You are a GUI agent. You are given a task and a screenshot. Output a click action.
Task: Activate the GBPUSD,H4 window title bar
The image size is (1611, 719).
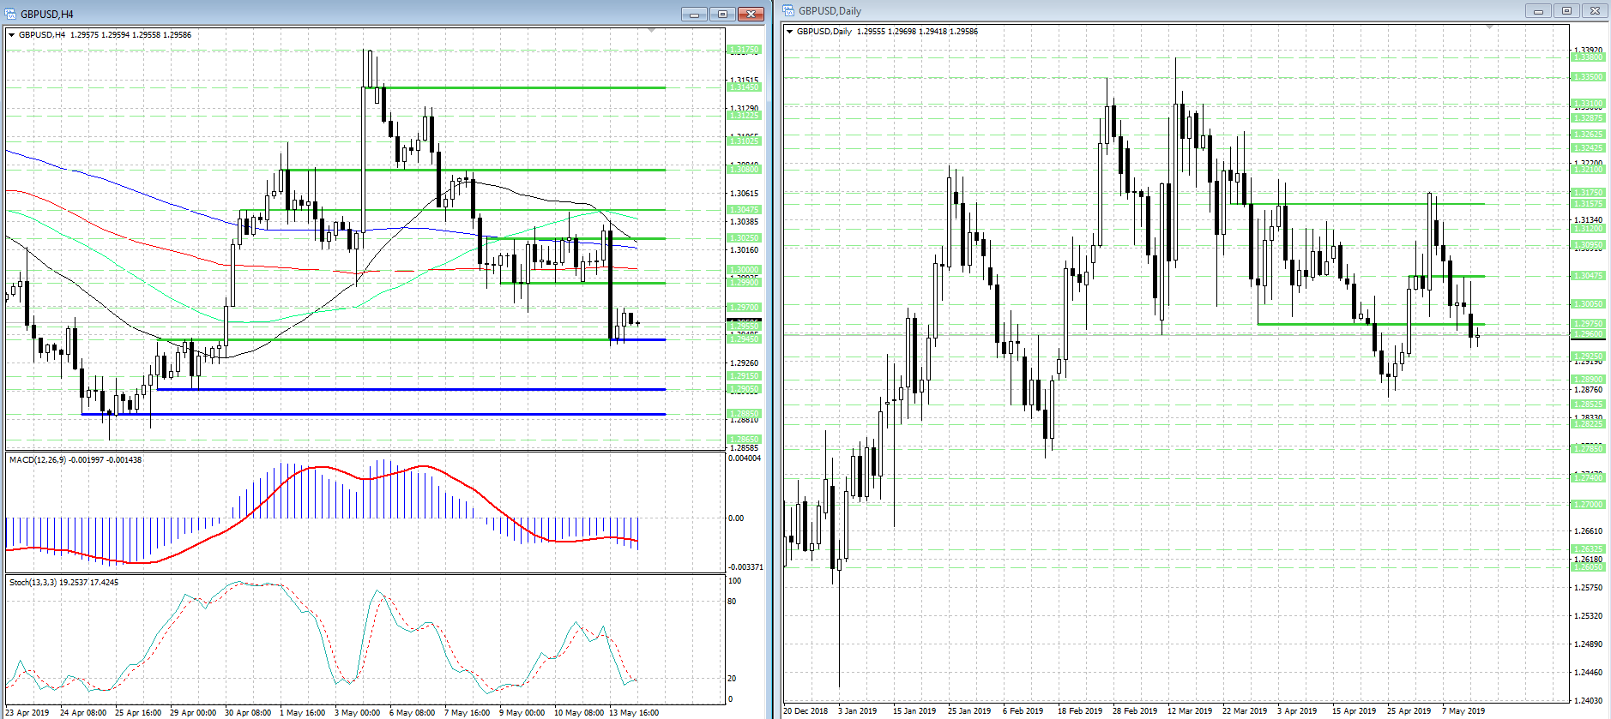[x=343, y=14]
